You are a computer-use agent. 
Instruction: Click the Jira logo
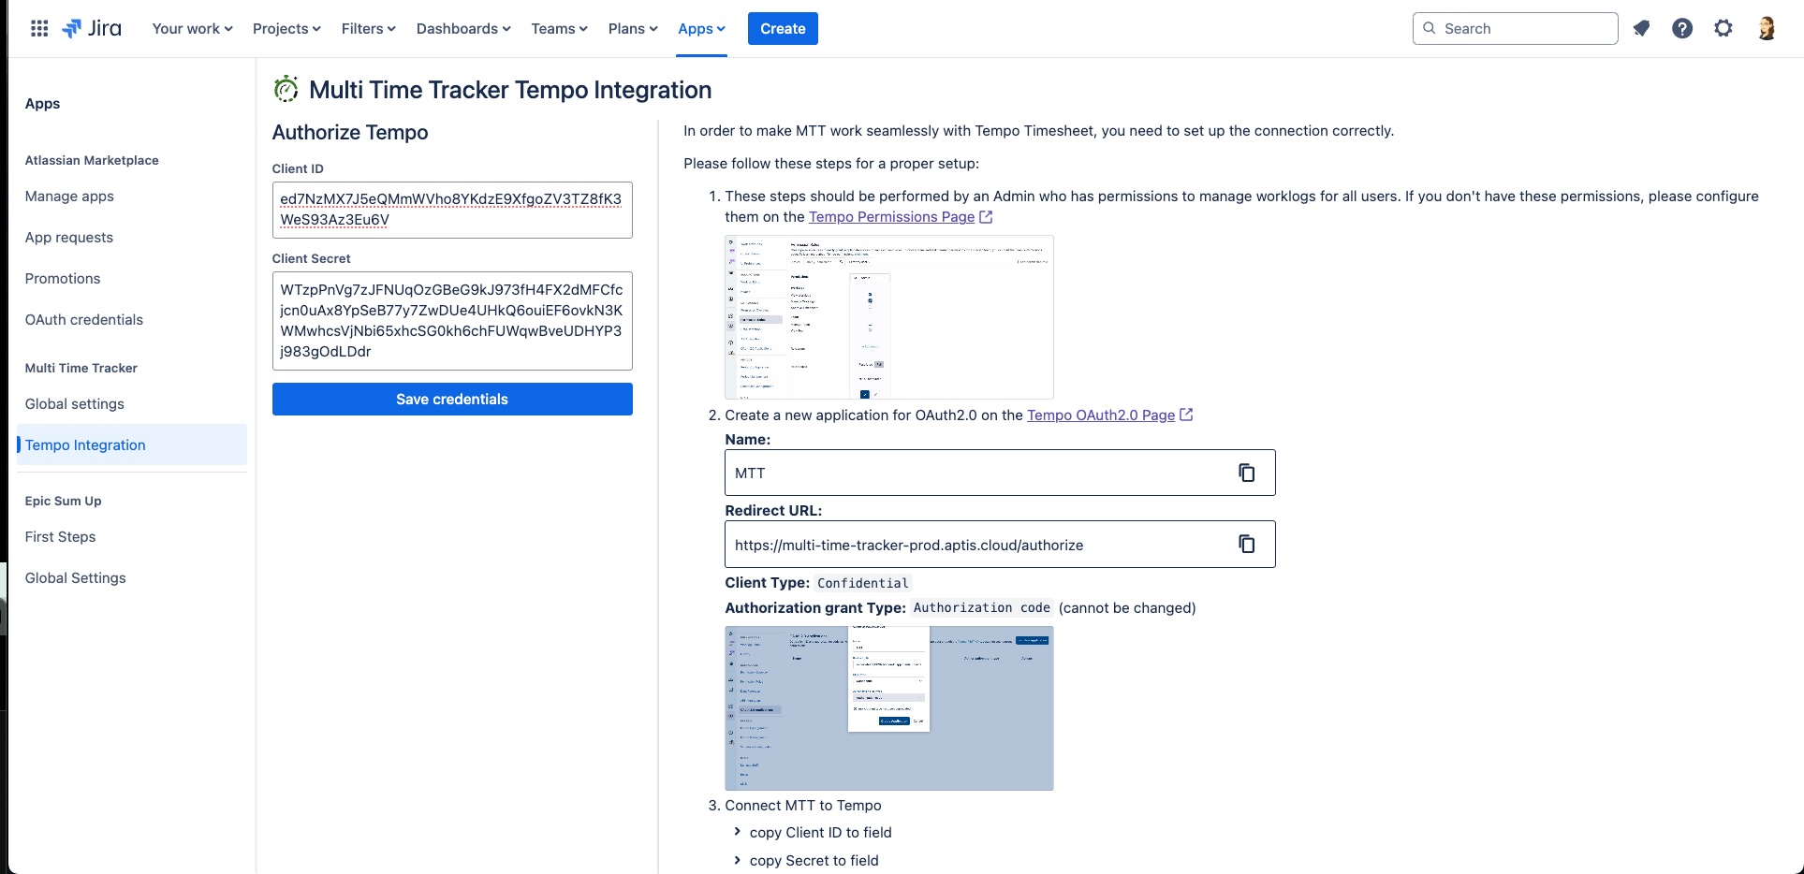click(92, 28)
